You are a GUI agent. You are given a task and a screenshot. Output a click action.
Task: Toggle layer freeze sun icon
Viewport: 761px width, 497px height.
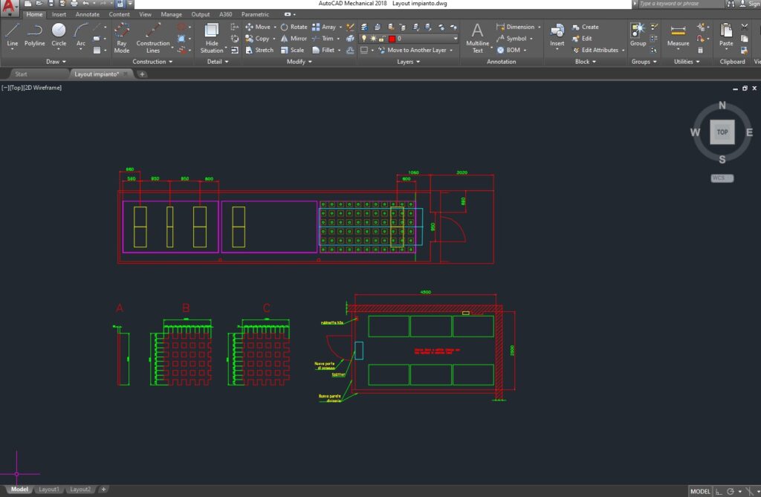pyautogui.click(x=373, y=39)
